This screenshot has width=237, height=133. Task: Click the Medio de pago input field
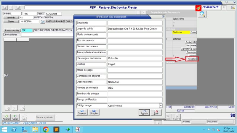135,70
